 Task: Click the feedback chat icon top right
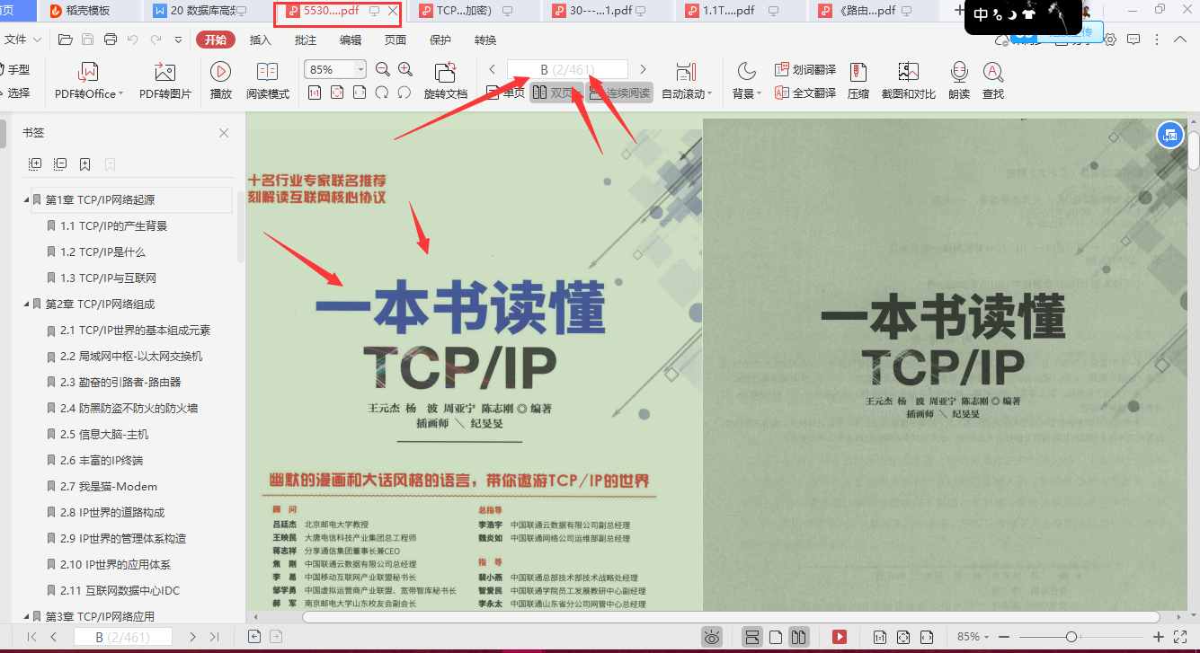(x=1134, y=40)
